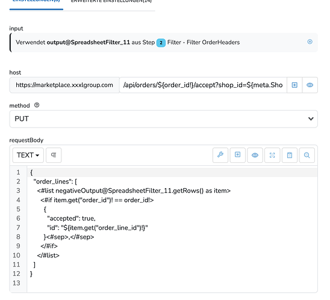Open the method help question mark icon
Image resolution: width=330 pixels, height=300 pixels.
(37, 105)
